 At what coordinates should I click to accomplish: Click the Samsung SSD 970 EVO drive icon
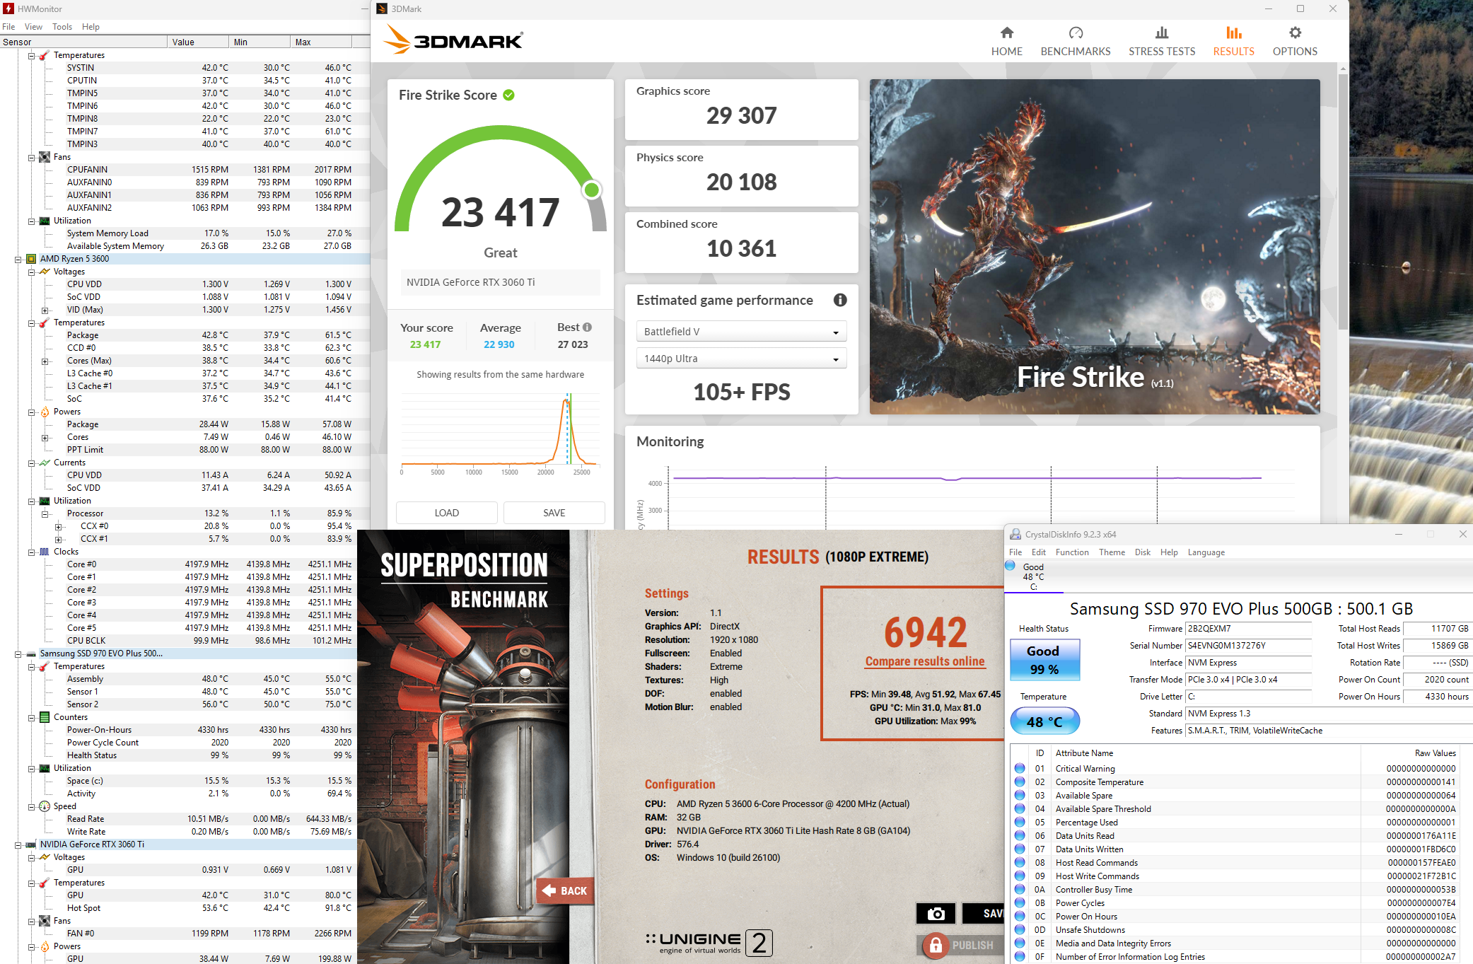point(31,654)
